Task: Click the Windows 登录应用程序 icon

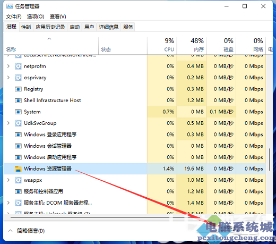Action: (18, 134)
